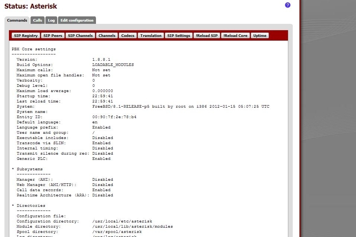356x237 pixels.
Task: Open the Log tab
Action: pos(51,20)
